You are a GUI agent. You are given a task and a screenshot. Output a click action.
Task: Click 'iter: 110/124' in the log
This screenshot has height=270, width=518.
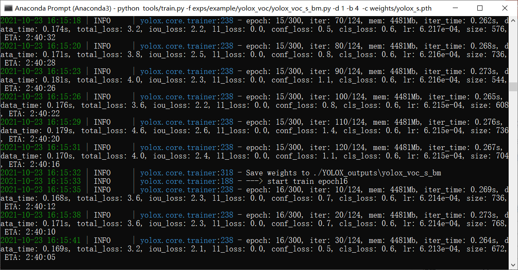point(337,122)
